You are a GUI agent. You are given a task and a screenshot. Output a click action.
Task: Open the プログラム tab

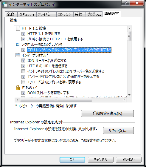[x=94, y=14]
